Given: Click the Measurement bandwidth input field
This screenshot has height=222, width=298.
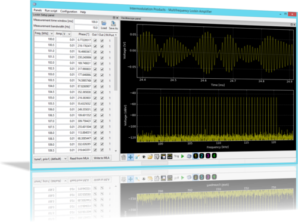Looking at the screenshot, I should [x=86, y=27].
